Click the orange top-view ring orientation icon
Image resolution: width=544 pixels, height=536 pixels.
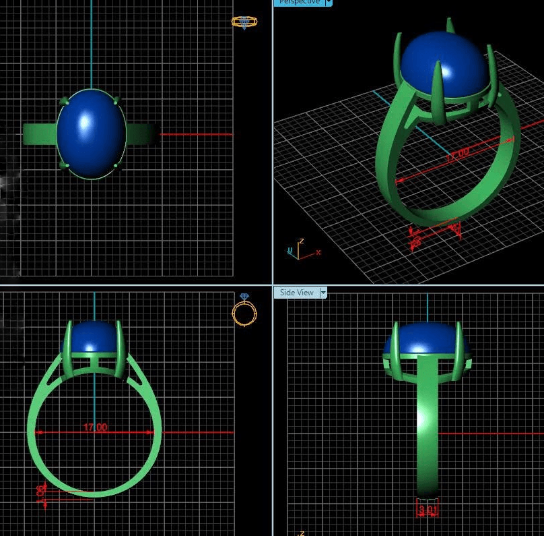click(x=244, y=22)
